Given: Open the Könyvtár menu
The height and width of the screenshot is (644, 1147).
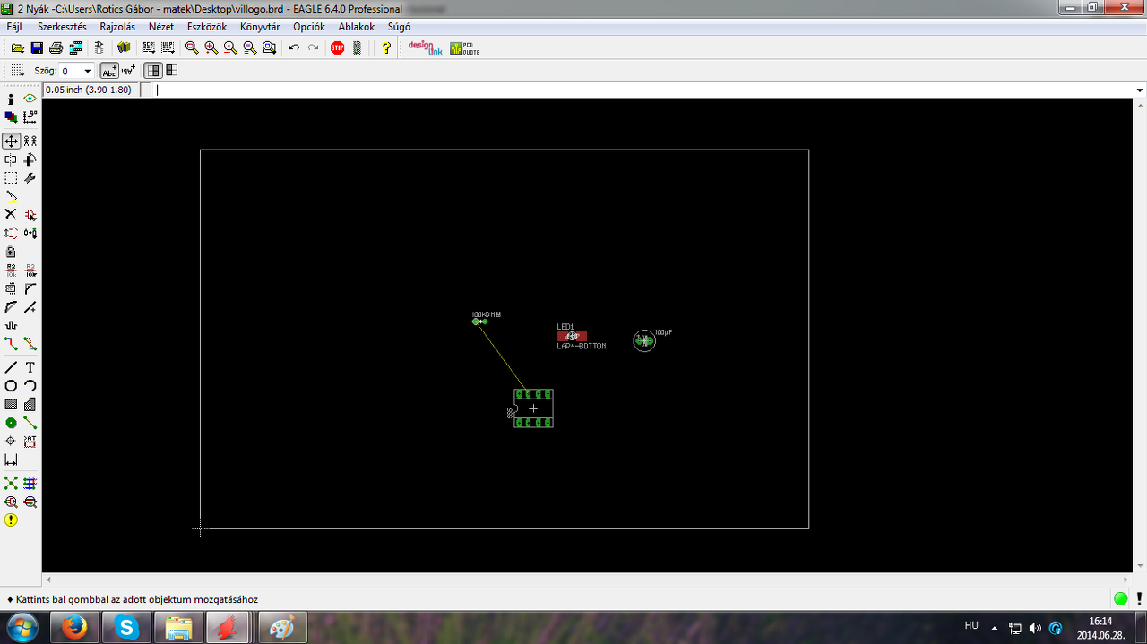Looking at the screenshot, I should coord(260,27).
